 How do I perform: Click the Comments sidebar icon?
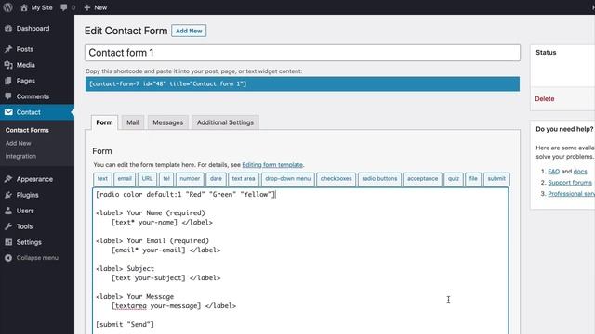click(8, 96)
